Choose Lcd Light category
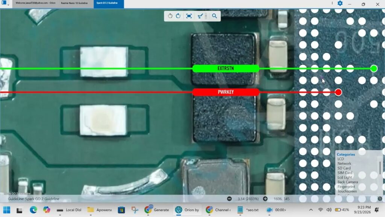385x217 pixels. pyautogui.click(x=344, y=177)
